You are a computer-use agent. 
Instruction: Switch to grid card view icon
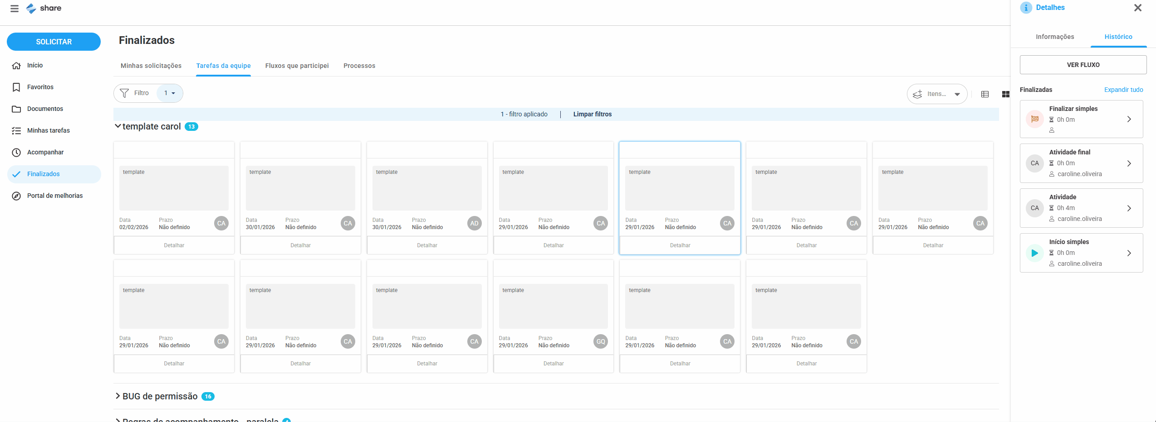1005,94
